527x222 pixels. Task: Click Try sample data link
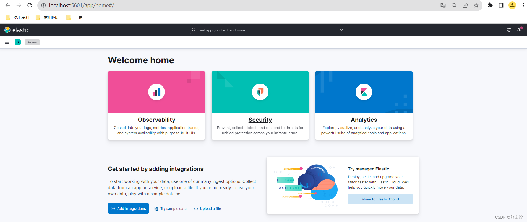point(170,208)
